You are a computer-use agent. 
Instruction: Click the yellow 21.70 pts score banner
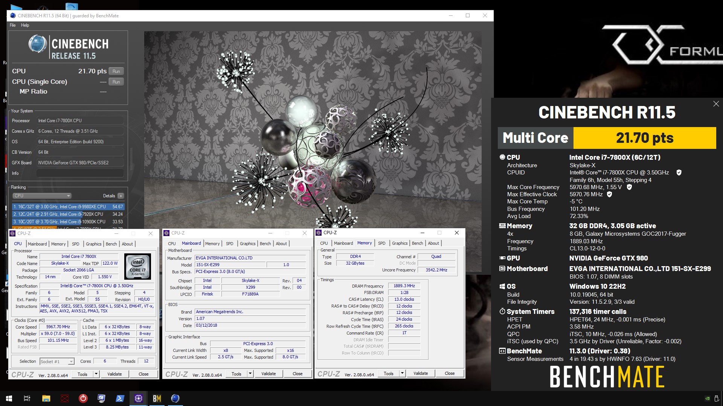(645, 138)
